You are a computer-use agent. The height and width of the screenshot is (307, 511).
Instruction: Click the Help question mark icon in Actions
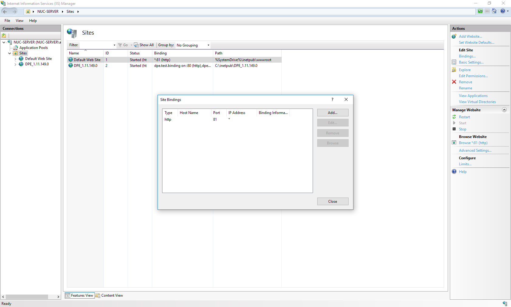[454, 172]
